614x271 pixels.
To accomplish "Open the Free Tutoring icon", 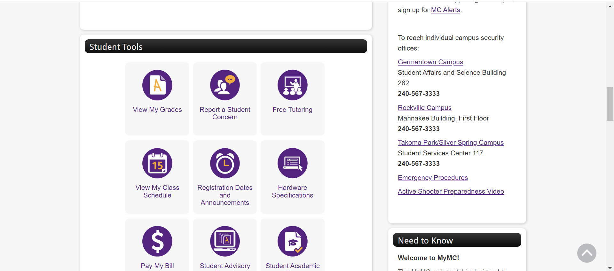I will pos(292,85).
